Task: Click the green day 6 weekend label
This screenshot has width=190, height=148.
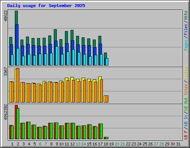Action: tap(40, 144)
